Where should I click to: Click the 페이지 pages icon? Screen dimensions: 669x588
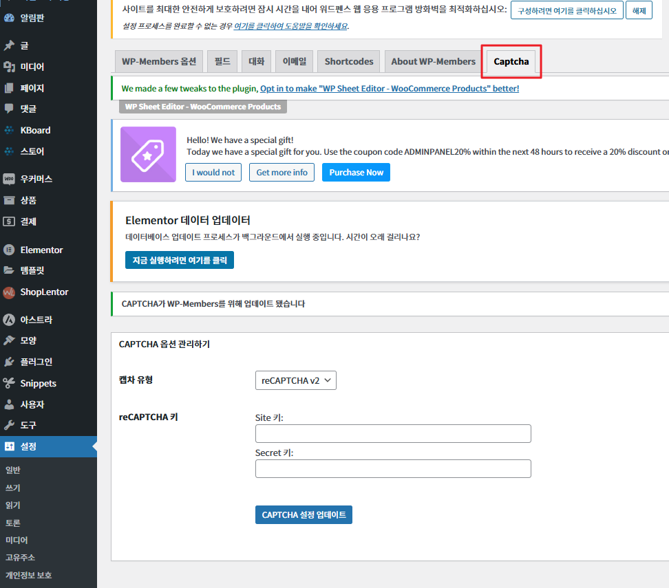point(9,88)
